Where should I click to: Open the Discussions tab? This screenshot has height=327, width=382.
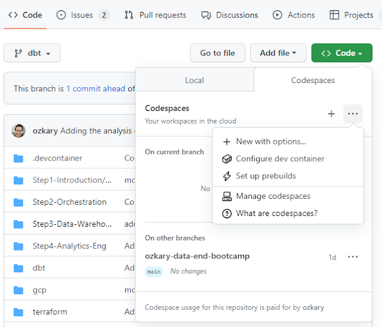coord(229,15)
